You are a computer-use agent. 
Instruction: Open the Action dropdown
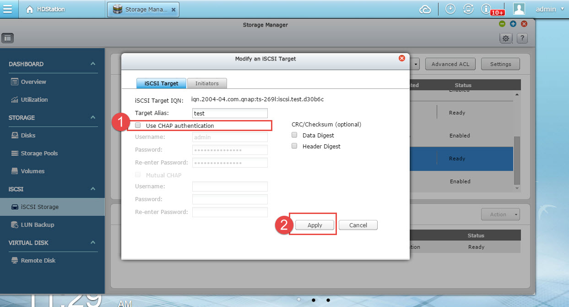[x=500, y=214]
